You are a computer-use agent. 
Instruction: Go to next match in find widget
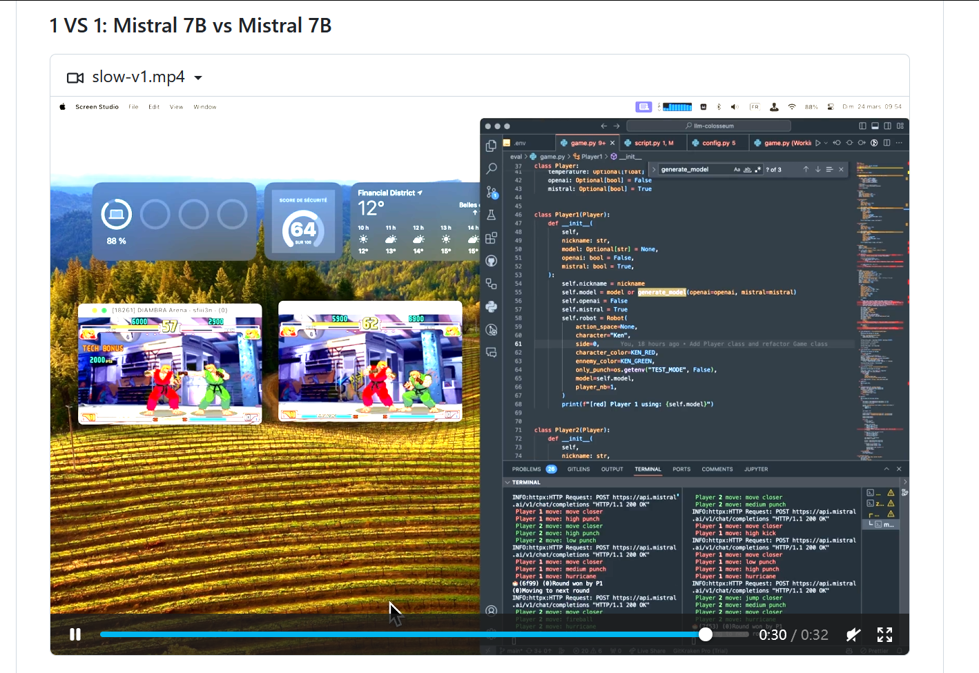[x=817, y=169]
